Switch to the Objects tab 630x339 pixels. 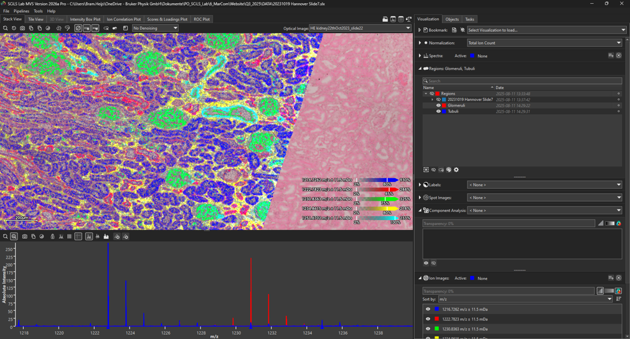pos(452,19)
